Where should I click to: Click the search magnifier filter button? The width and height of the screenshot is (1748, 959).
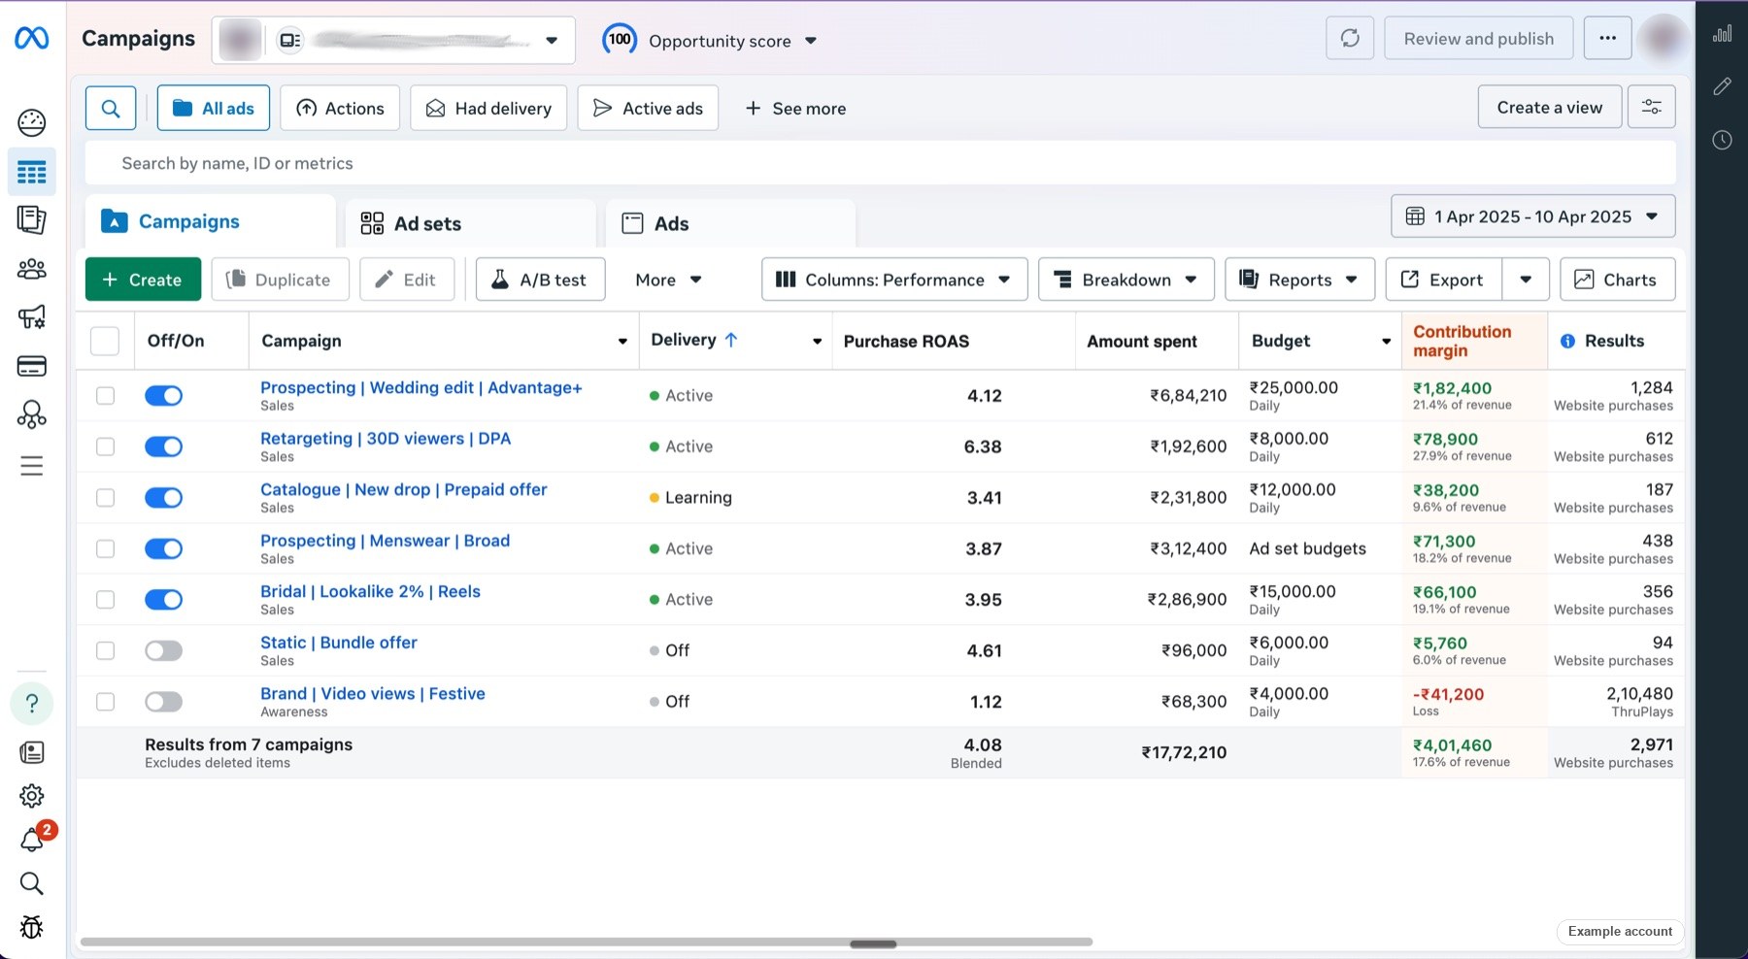point(111,108)
